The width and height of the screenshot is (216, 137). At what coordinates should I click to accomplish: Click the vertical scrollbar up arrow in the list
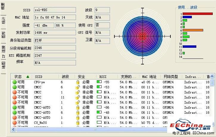212,76
